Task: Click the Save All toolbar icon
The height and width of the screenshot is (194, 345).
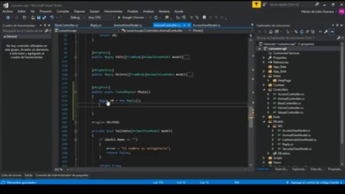Action: (44, 18)
